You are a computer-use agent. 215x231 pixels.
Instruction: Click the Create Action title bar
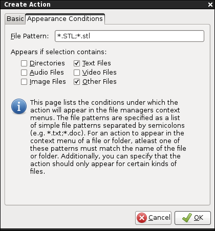107,5
